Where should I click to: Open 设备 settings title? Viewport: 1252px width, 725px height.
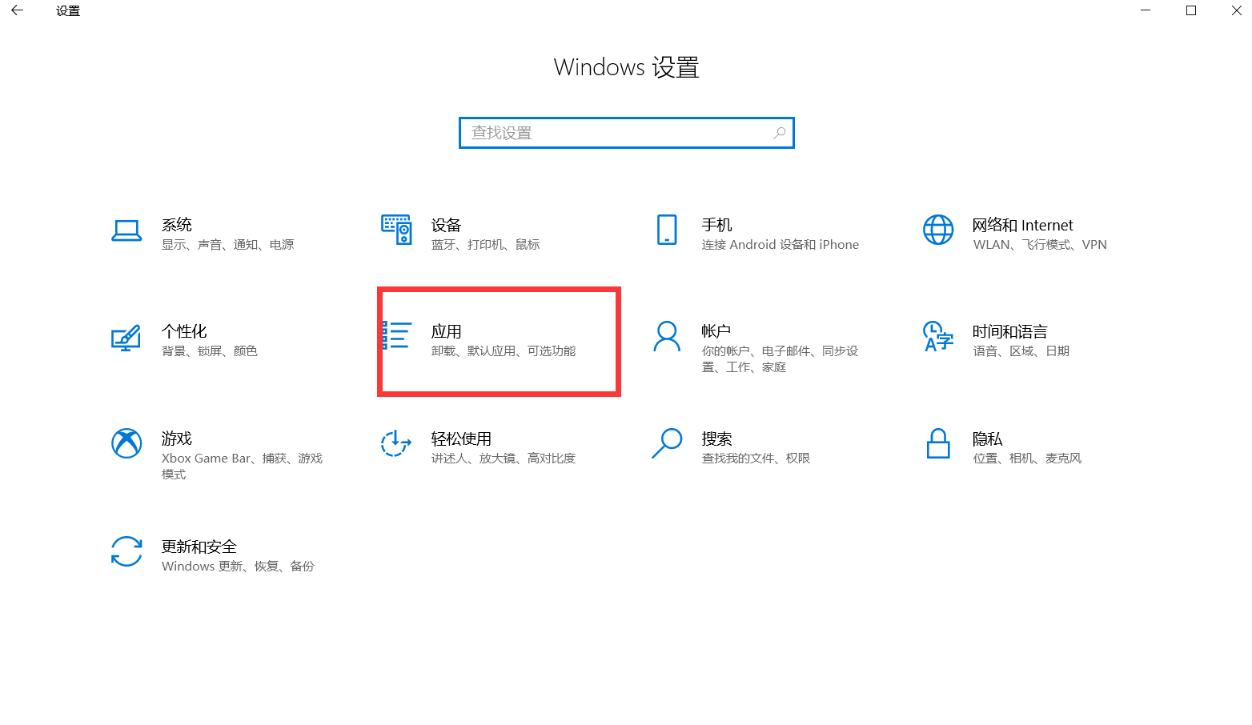[447, 225]
